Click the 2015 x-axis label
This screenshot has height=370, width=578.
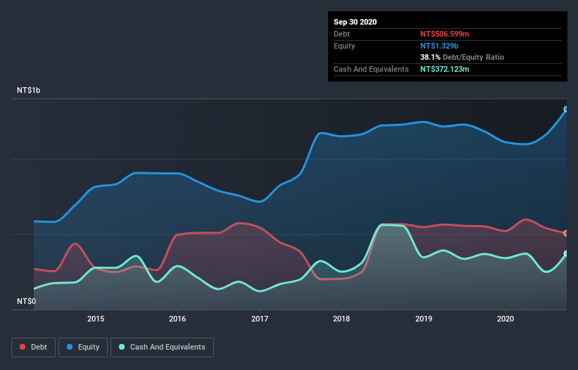[96, 319]
